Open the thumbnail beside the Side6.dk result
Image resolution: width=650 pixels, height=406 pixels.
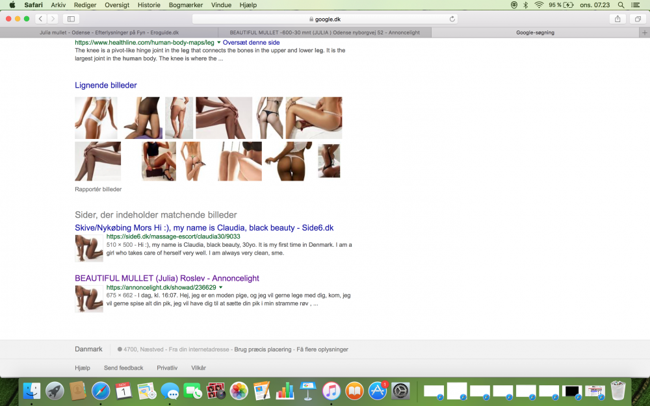(88, 248)
